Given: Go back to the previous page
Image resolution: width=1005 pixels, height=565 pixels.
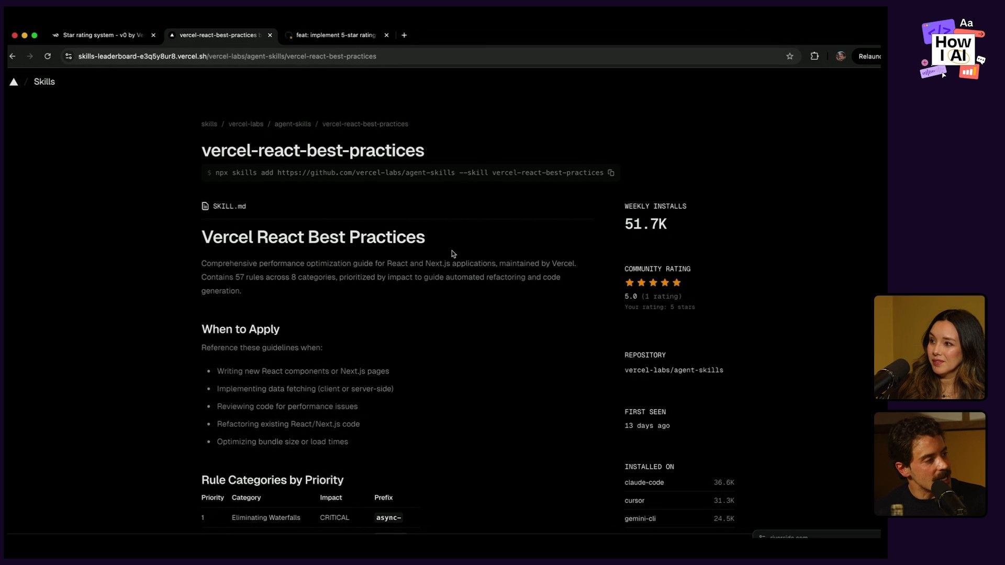Looking at the screenshot, I should point(13,56).
